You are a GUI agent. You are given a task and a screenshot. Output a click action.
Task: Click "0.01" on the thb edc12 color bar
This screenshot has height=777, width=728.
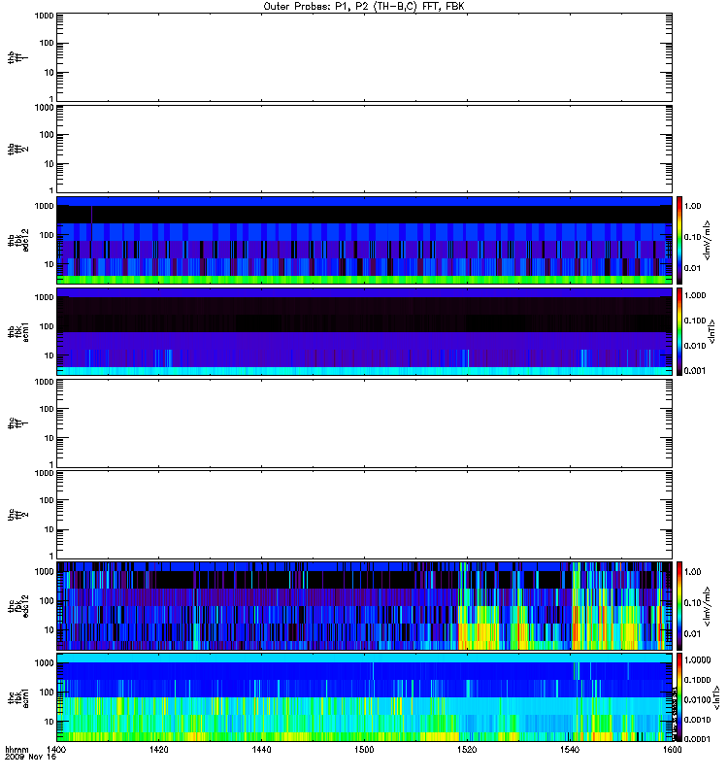[x=693, y=268]
